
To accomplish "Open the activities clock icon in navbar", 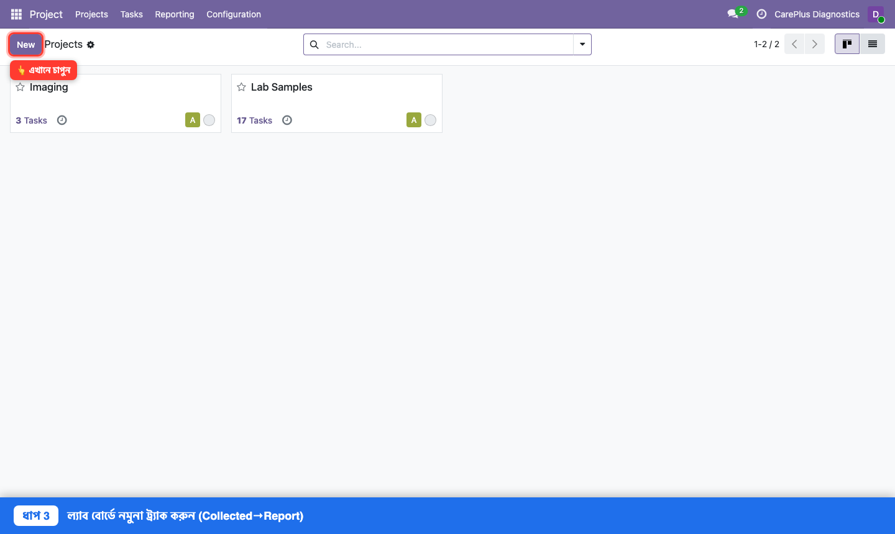I will coord(761,14).
